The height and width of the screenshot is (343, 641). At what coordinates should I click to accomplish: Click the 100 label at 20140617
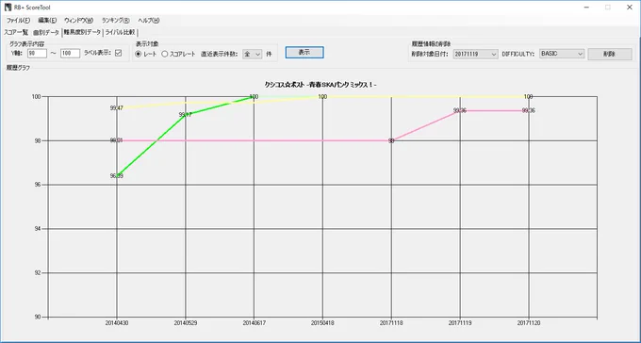coord(254,97)
